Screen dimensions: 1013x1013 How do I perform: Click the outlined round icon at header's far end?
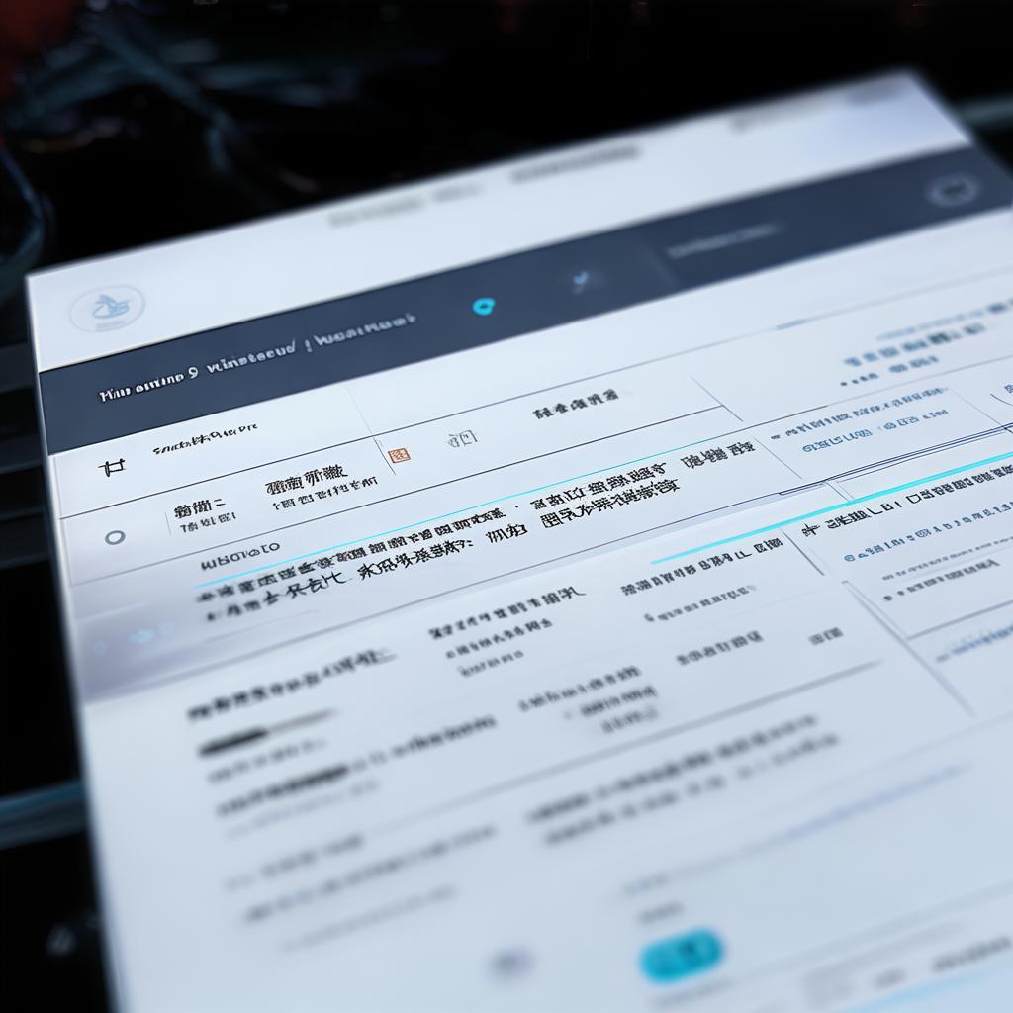tap(951, 191)
